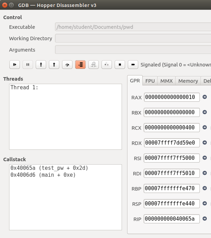The width and height of the screenshot is (211, 238).
Task: Click the arrow icon next to RSP
Action: point(205,203)
